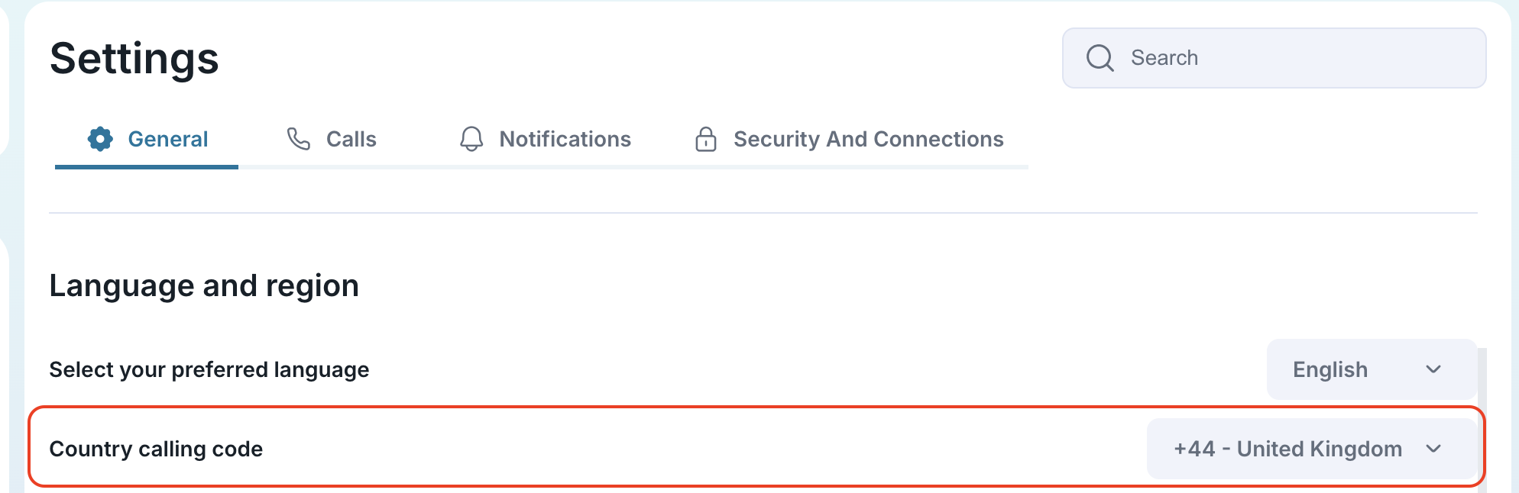Open the Notifications tab
Screen dimensions: 1519x493
[x=565, y=139]
